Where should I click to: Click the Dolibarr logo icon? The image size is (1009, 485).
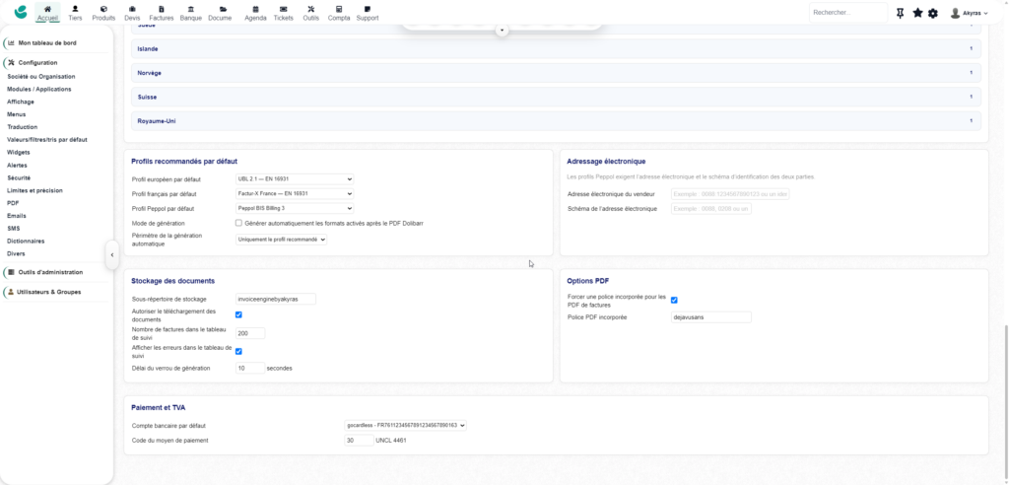tap(21, 12)
